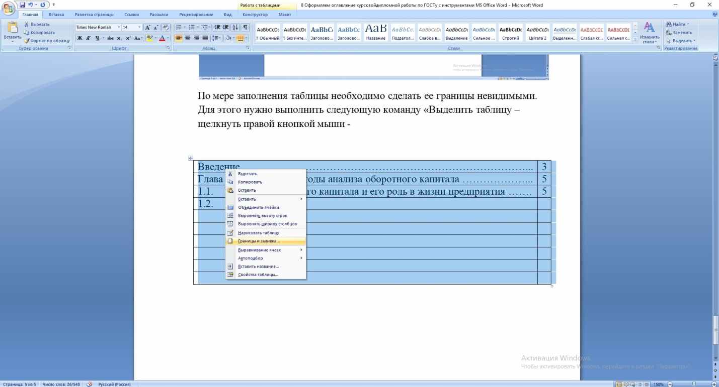Apply bulleted list
Image resolution: width=719 pixels, height=387 pixels.
pos(180,27)
